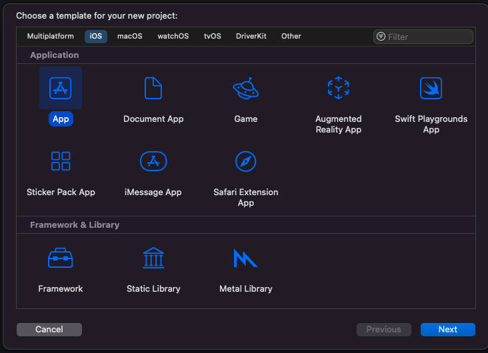Choose Swift Playgrounds App template

[x=431, y=89]
